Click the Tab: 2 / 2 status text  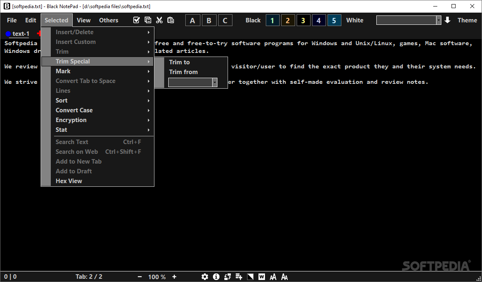pos(89,277)
